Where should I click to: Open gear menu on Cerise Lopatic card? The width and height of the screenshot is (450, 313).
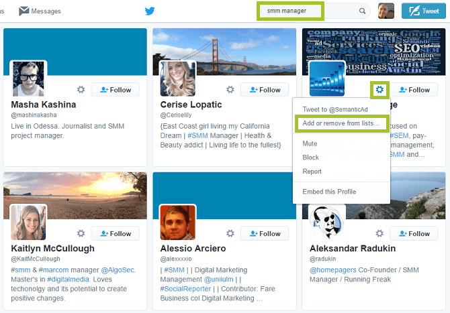point(230,90)
